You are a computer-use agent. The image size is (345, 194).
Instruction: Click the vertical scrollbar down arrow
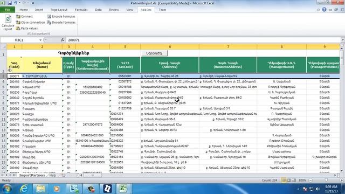pos(342,171)
